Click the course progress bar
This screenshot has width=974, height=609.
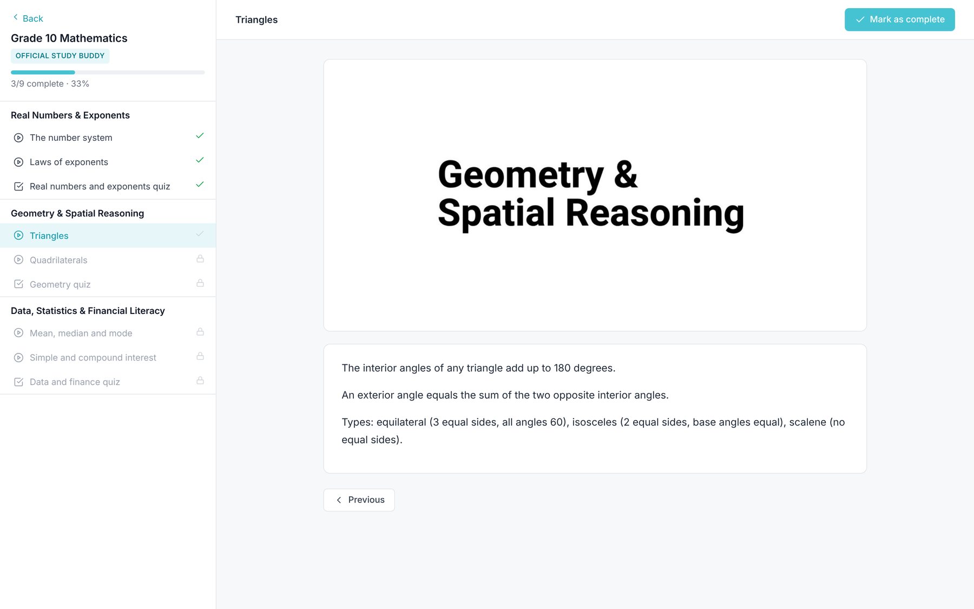click(108, 72)
